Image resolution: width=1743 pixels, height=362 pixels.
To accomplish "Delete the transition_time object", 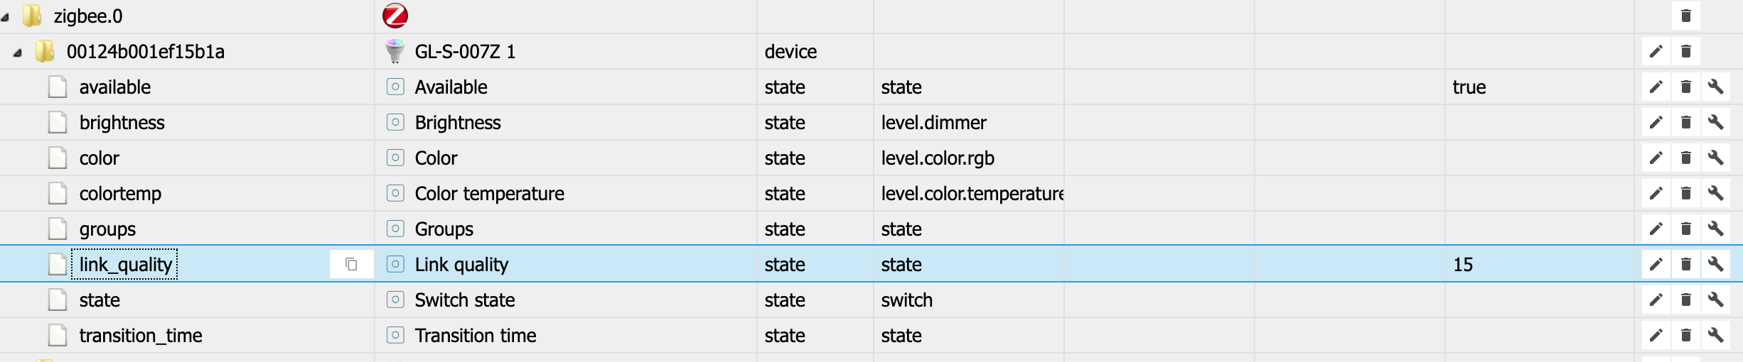I will [x=1685, y=335].
